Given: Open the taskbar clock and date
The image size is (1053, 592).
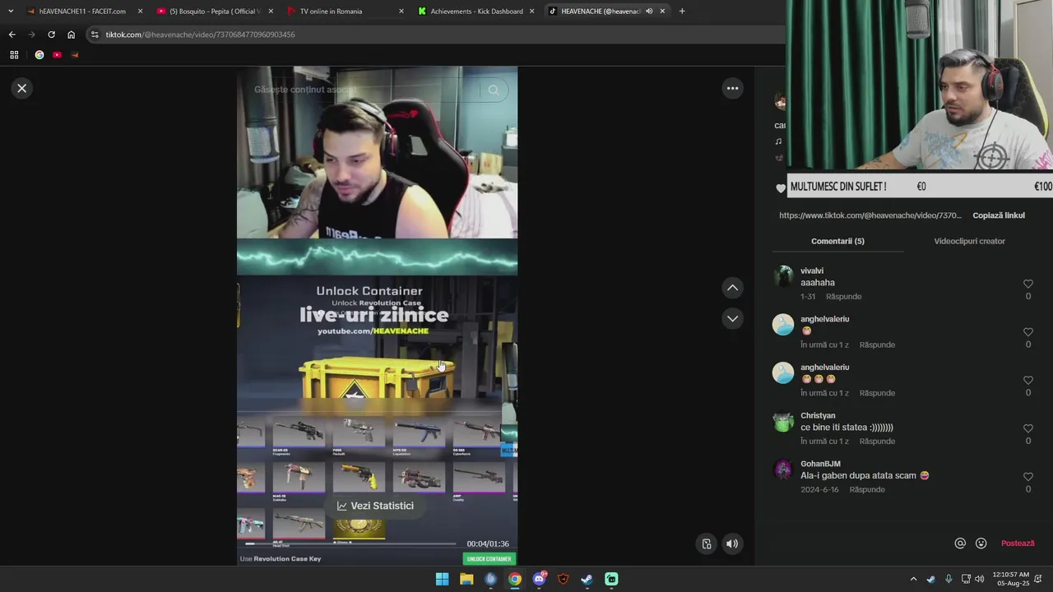Looking at the screenshot, I should pos(1010,579).
